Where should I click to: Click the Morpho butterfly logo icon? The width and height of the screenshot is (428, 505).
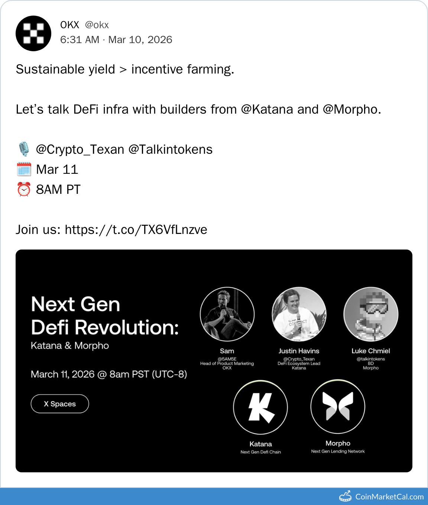338,407
